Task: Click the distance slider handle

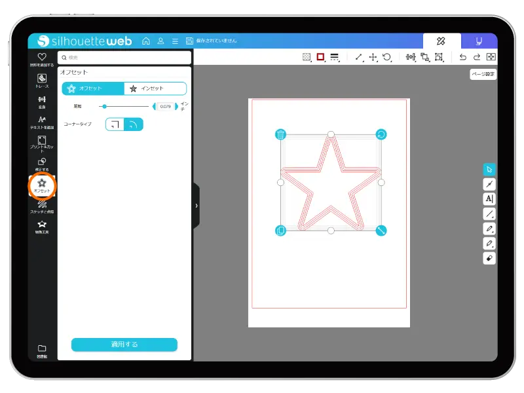Action: click(104, 106)
